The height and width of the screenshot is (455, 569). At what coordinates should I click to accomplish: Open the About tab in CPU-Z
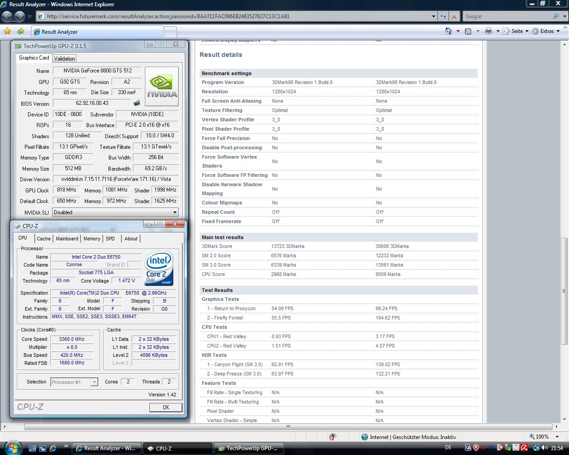tap(131, 239)
